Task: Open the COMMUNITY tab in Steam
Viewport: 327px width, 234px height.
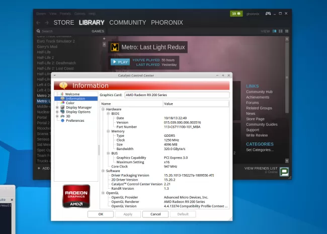Action: pos(127,23)
